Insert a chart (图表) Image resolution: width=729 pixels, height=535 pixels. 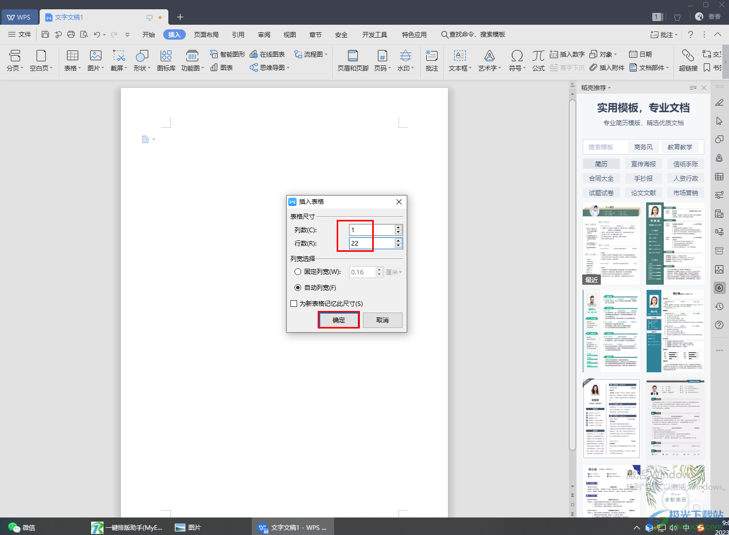pyautogui.click(x=222, y=67)
